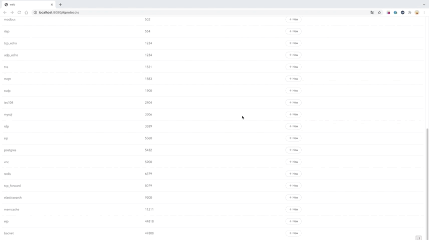Image resolution: width=429 pixels, height=240 pixels.
Task: Click New in redis row
Action: tap(293, 173)
